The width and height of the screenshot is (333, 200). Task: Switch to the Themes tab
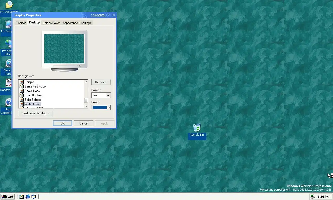pos(21,23)
